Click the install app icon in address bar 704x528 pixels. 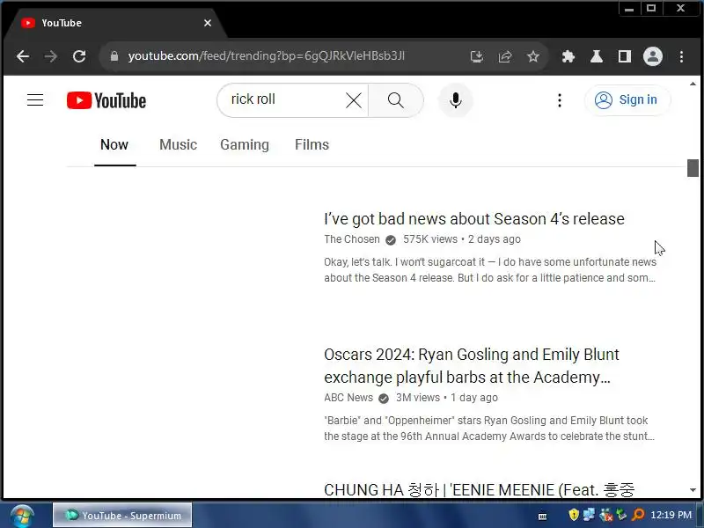pyautogui.click(x=477, y=56)
